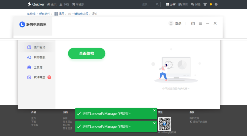Viewport: 247px width, 136px height.
Task: Click 登录 in Lenovo PC Manager
Action: [x=178, y=23]
